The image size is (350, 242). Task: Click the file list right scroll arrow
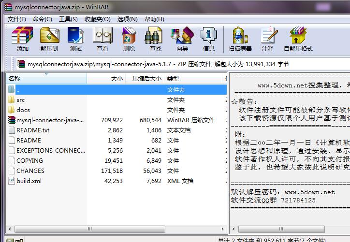(x=222, y=229)
